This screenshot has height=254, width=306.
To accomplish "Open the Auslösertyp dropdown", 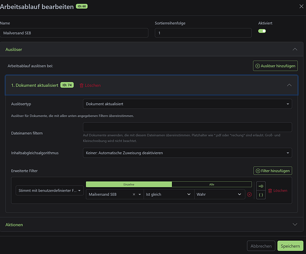I will (x=187, y=104).
